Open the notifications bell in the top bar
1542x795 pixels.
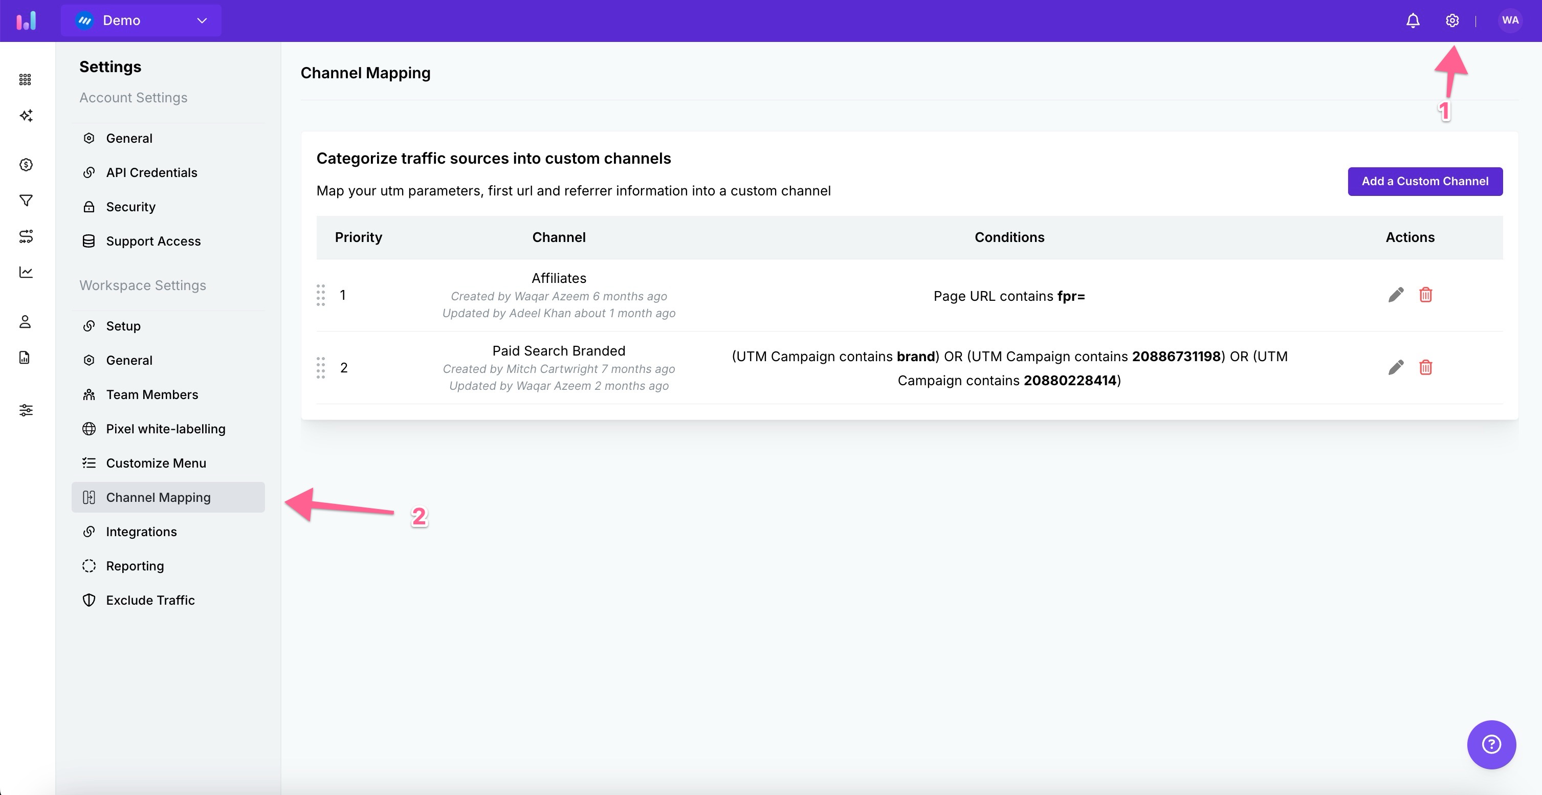1412,20
